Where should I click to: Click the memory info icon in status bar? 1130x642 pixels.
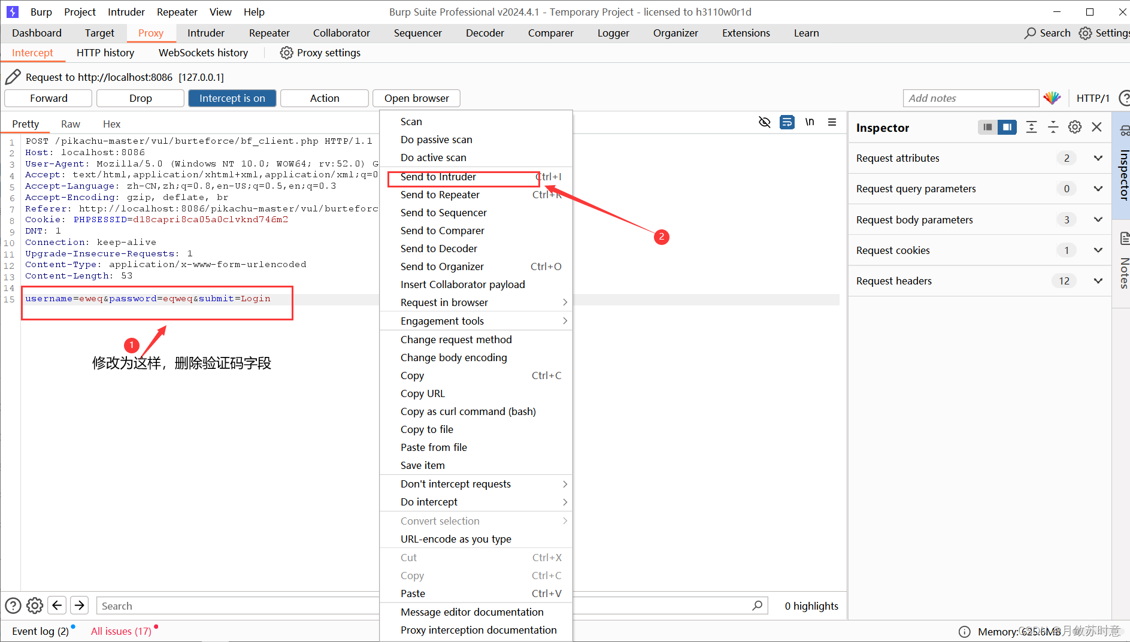(x=964, y=631)
